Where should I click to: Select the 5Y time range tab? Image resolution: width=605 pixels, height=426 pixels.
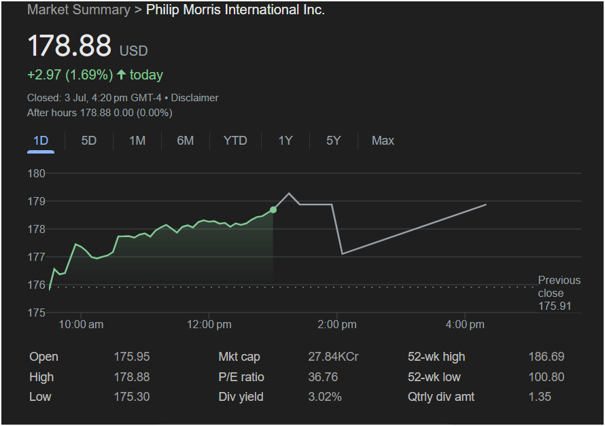[333, 141]
